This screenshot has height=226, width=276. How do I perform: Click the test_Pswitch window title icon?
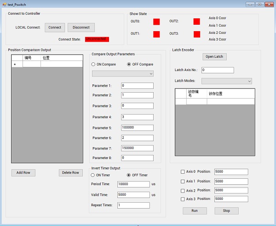4,4
